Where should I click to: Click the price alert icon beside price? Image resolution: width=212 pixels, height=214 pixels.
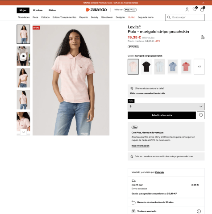203,37
